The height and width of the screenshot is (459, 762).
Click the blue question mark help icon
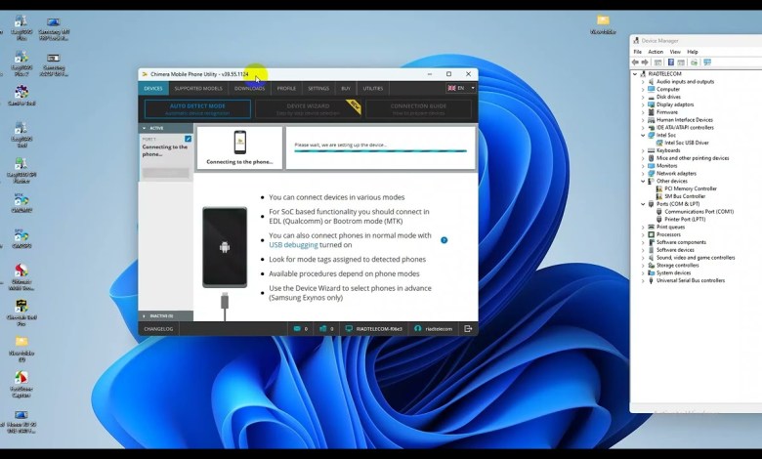coord(444,240)
